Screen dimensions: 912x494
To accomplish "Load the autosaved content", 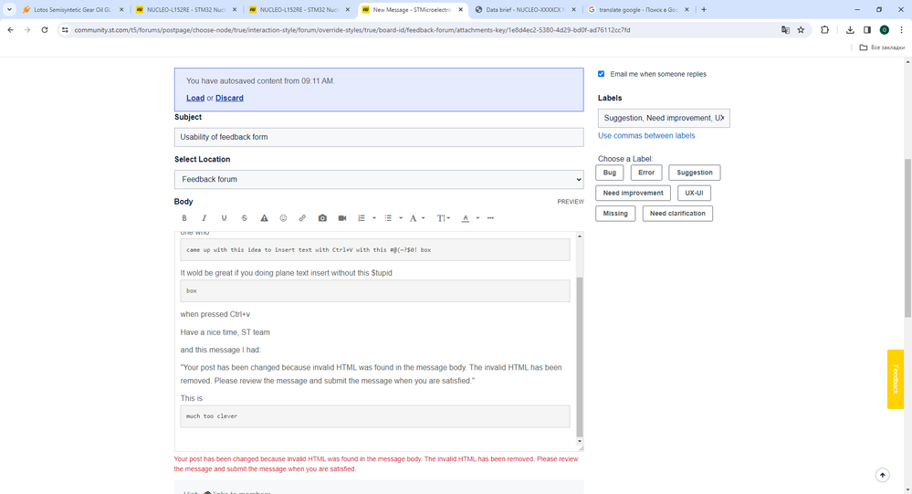I will tap(195, 98).
